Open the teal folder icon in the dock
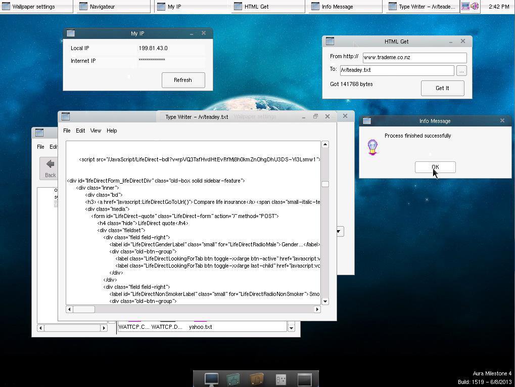The height and width of the screenshot is (387, 515). coord(233,378)
